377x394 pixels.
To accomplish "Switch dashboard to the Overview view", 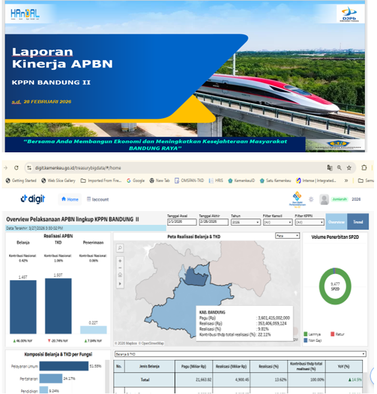I will pos(336,221).
